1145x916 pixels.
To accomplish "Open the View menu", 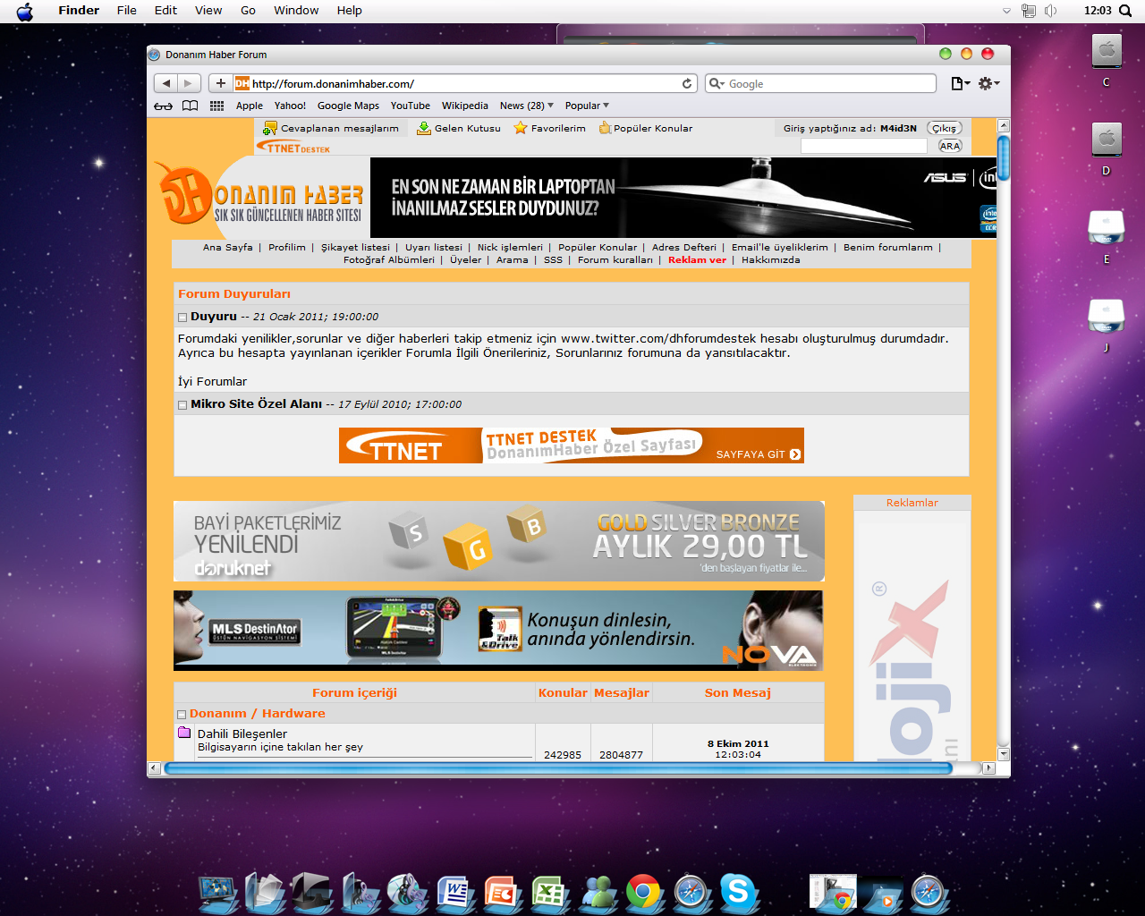I will 208,11.
